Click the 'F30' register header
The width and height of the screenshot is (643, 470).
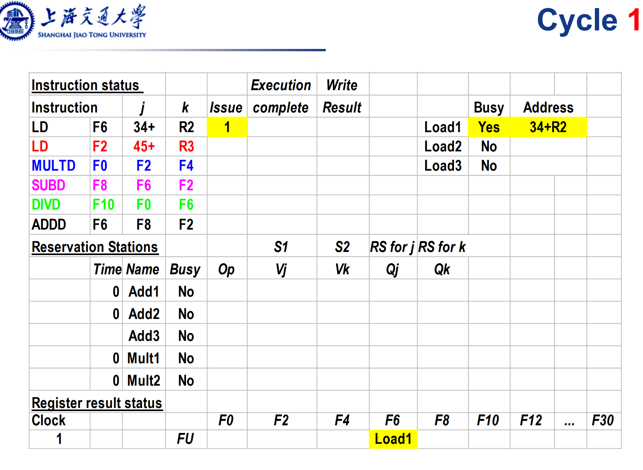(x=603, y=420)
